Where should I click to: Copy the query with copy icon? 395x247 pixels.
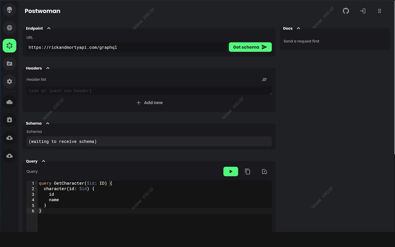(247, 172)
